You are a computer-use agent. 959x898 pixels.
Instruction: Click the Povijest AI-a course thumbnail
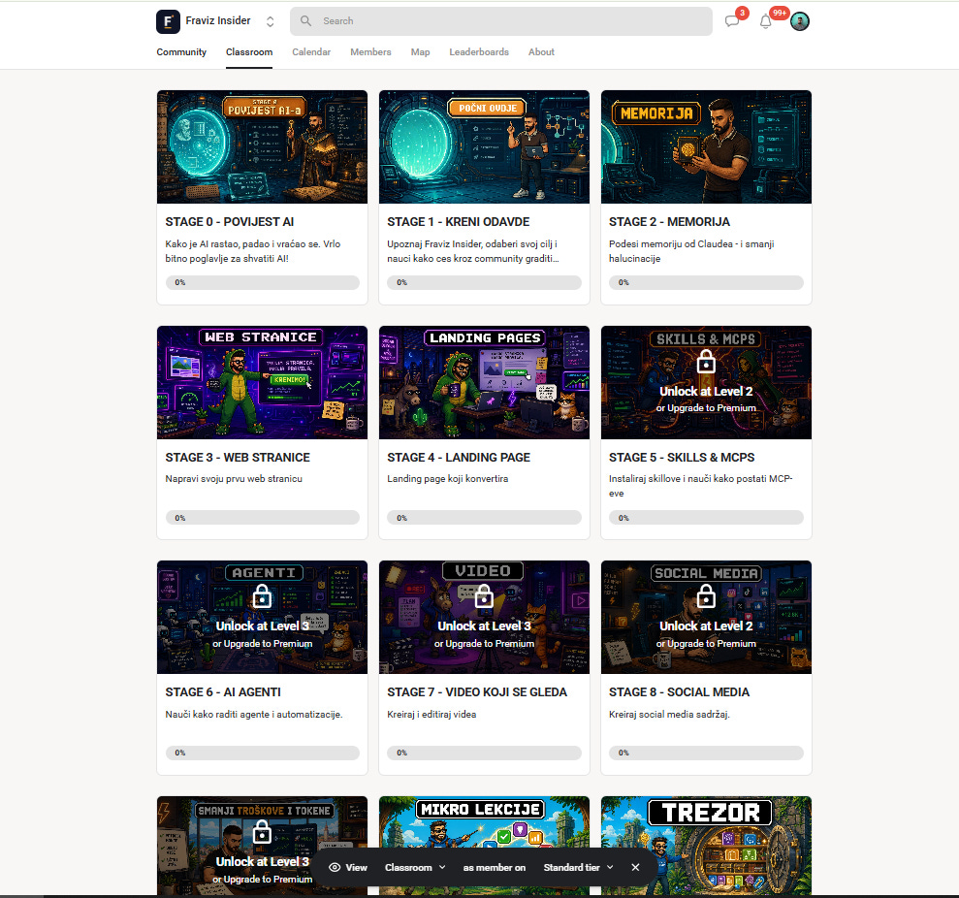(x=262, y=146)
